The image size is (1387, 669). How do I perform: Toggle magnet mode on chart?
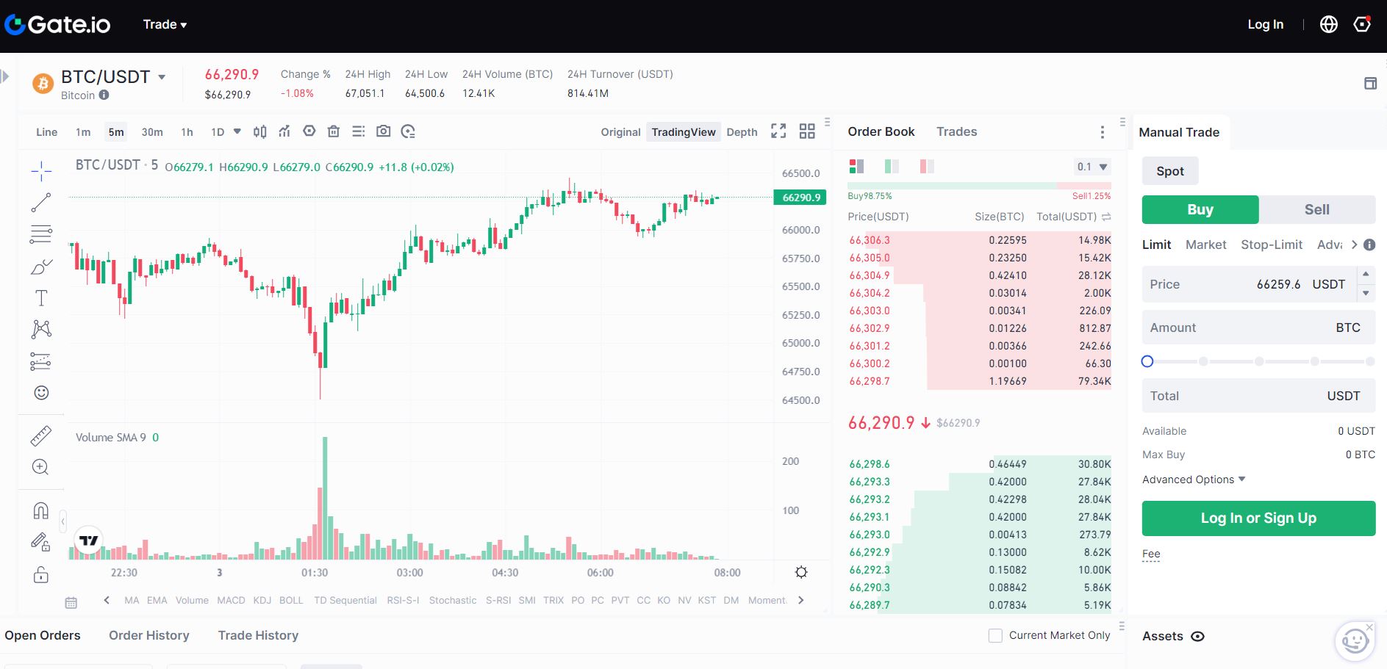[41, 510]
